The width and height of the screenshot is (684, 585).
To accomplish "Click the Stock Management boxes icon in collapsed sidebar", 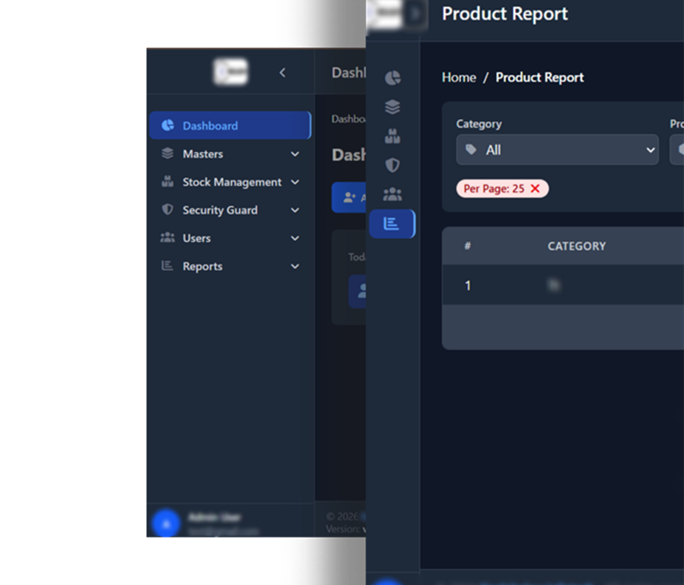I will click(x=393, y=136).
